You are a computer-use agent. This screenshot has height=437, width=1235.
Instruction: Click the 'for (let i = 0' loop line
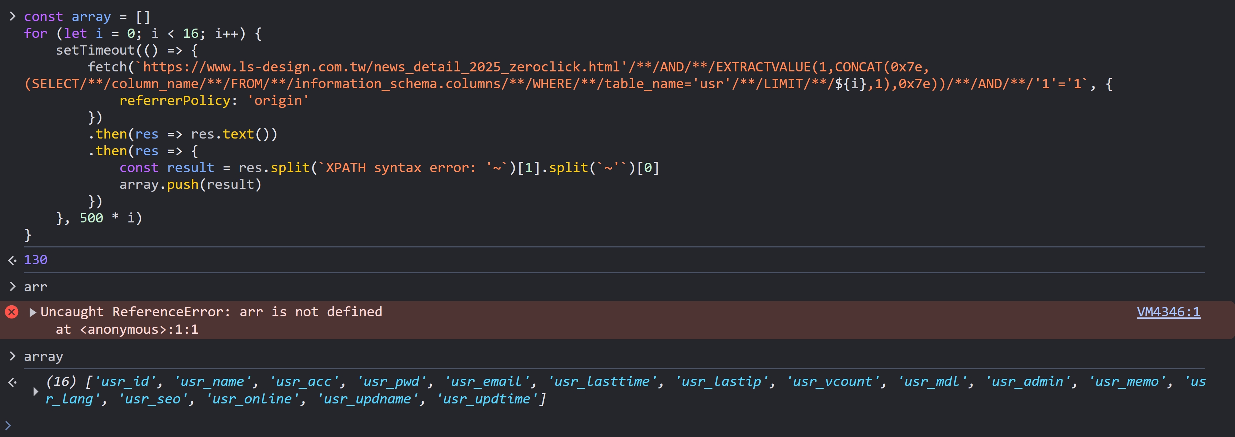143,34
